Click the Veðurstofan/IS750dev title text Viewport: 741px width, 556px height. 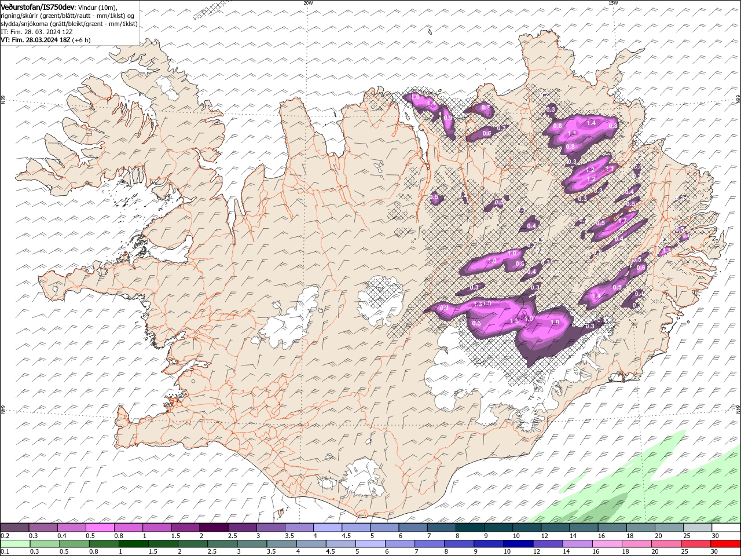[x=38, y=6]
